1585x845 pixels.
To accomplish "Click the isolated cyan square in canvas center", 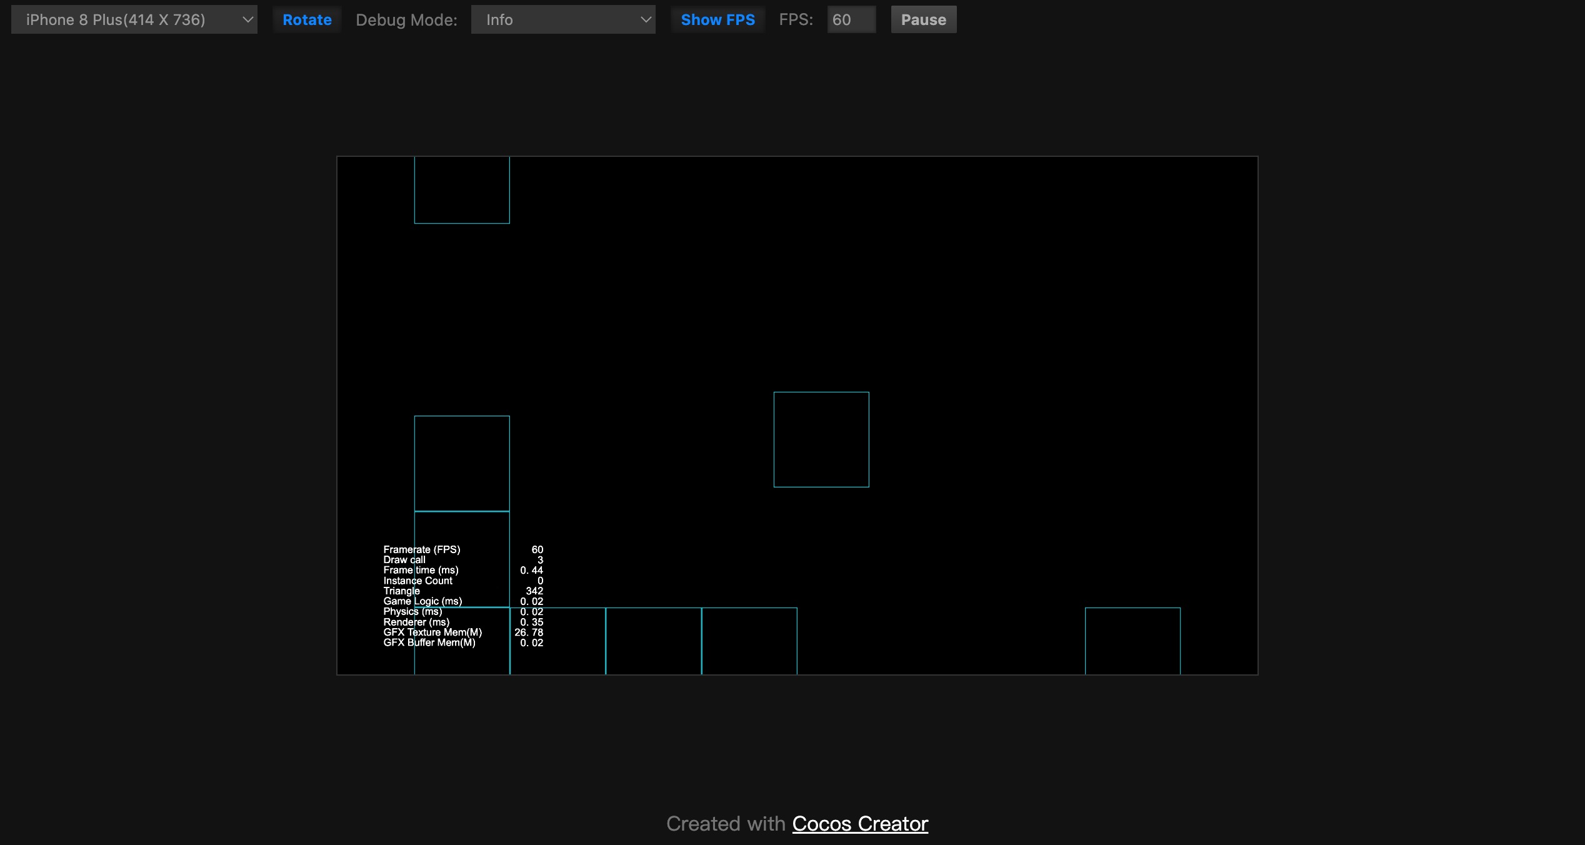I will tap(821, 439).
